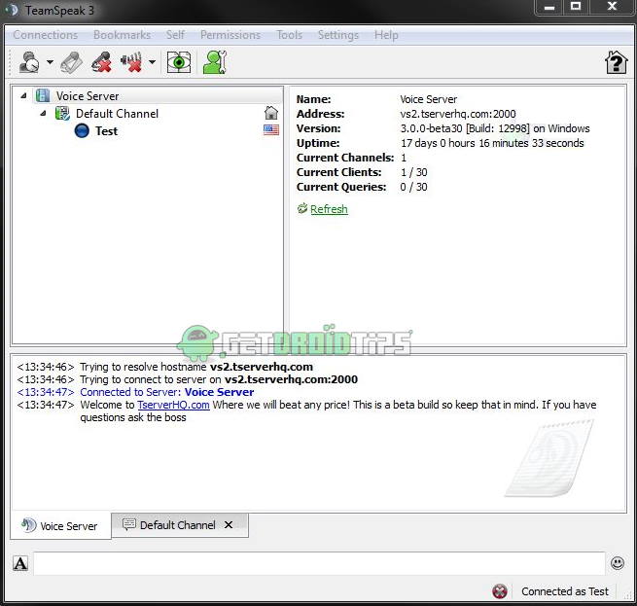Click the 'Connected as Test' status text
Image resolution: width=637 pixels, height=606 pixels.
coord(565,591)
